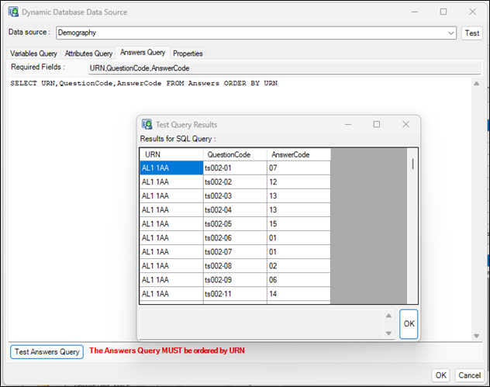
Task: Click the SQL editor scroll down arrow
Action: pyautogui.click(x=476, y=336)
